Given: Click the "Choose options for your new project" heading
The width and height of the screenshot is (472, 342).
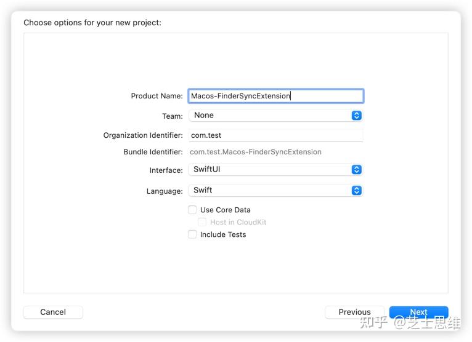Looking at the screenshot, I should coord(92,23).
